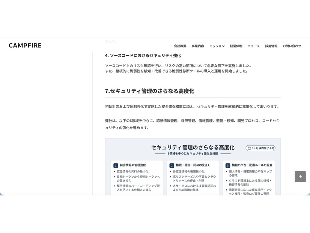The image size is (310, 233).
Task: Open the お問い合わせ link
Action: 292,46
